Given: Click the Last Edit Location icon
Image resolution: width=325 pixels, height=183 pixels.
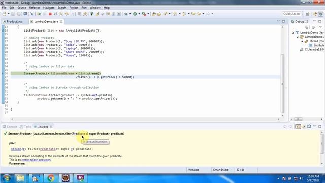Looking at the screenshot, I should (x=193, y=14).
